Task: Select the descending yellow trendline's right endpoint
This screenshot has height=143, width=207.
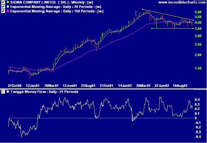Action: [193, 20]
